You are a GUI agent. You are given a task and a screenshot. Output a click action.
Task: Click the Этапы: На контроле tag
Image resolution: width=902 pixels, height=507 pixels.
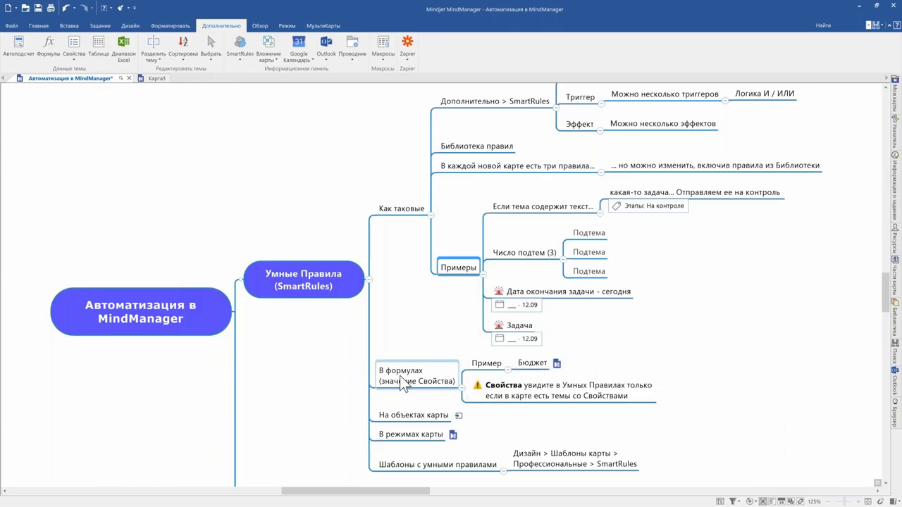648,206
